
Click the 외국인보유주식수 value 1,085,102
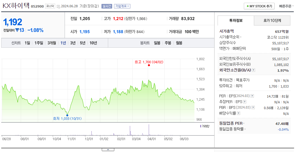(281, 64)
